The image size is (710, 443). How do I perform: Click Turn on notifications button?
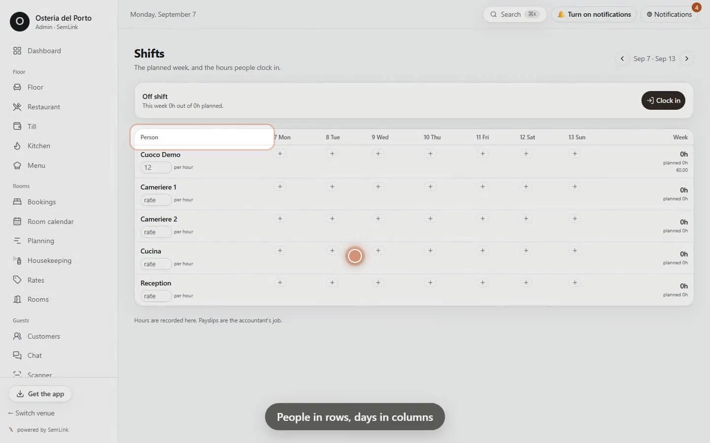point(594,14)
